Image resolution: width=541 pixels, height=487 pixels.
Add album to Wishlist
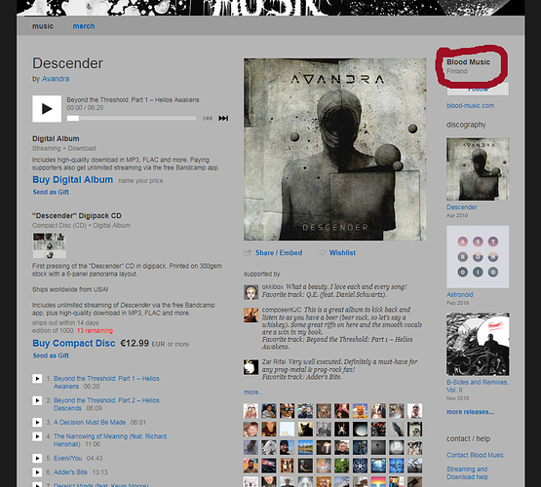tap(342, 252)
